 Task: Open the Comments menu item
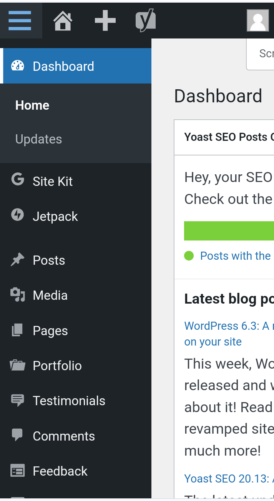[64, 436]
